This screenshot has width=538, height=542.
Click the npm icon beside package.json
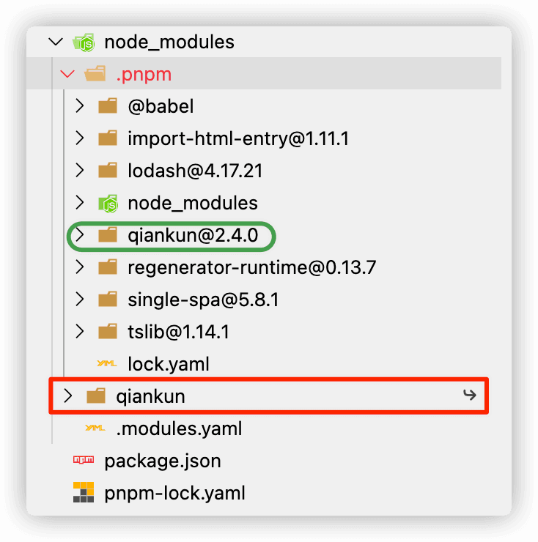pos(84,461)
